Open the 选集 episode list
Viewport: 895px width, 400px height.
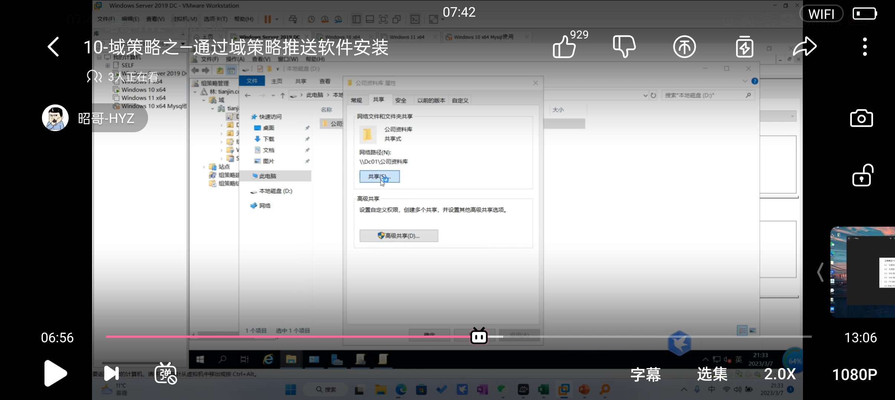click(712, 374)
